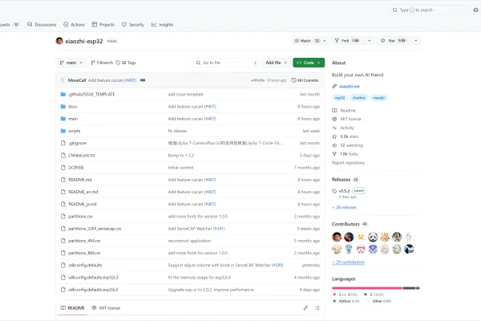Open the 'Bump to 1.5.2' commit message
481x321 pixels.
click(x=181, y=156)
